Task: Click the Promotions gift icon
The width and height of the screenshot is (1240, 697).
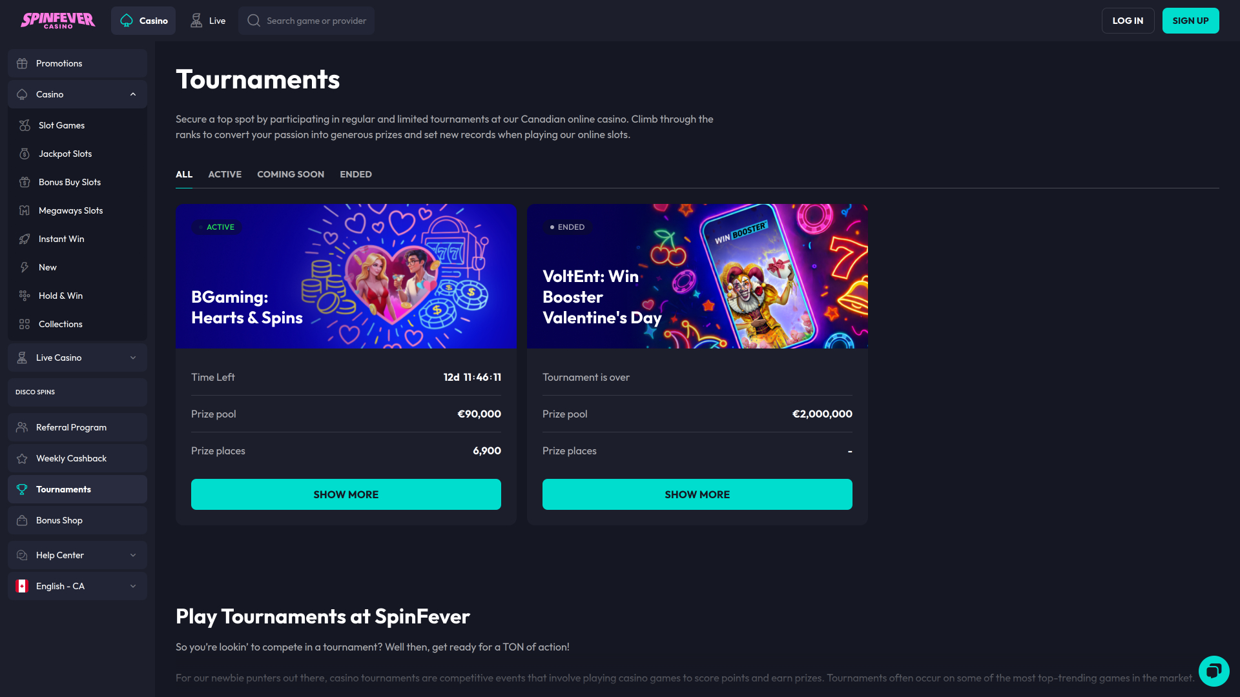Action: (x=23, y=63)
